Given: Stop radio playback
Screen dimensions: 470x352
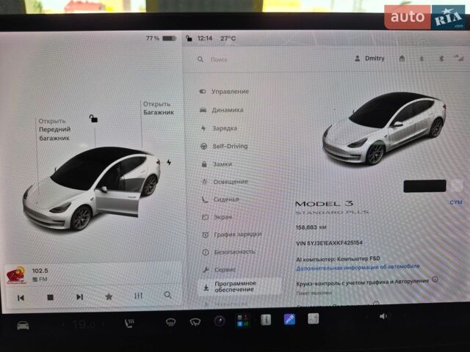Looking at the screenshot, I should click(x=51, y=297).
